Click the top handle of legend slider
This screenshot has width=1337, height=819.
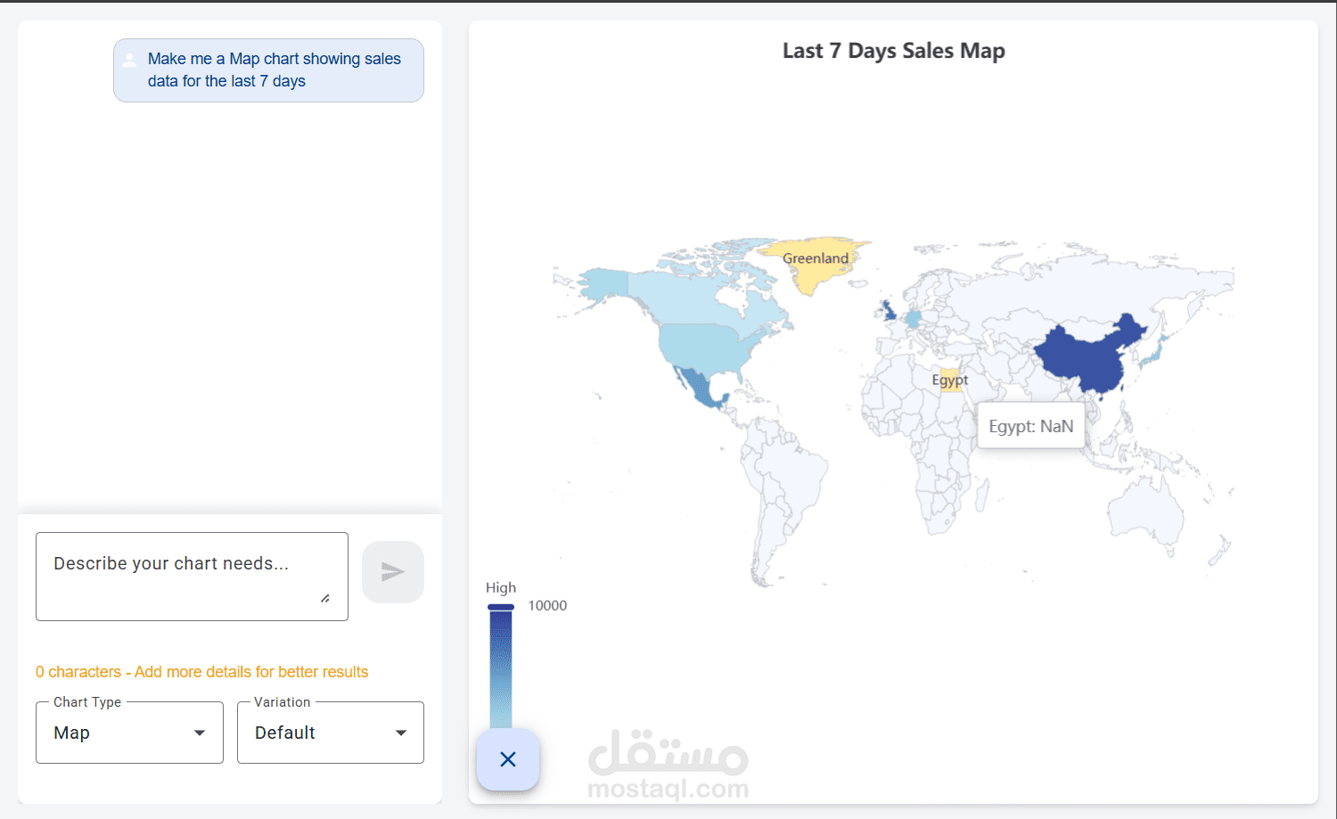pos(501,607)
